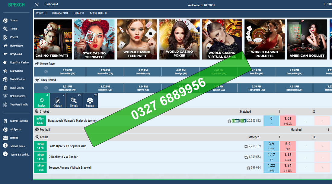Select the Cricket tab with 9 events
Image resolution: width=332 pixels, height=184 pixels.
[58, 101]
